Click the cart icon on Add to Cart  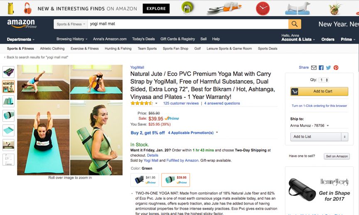click(x=295, y=91)
